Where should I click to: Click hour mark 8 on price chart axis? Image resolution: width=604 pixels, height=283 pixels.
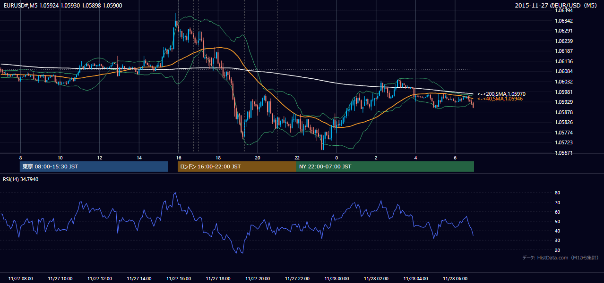20,158
